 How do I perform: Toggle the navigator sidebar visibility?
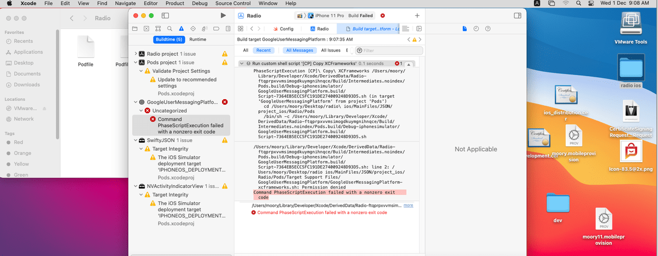[165, 16]
